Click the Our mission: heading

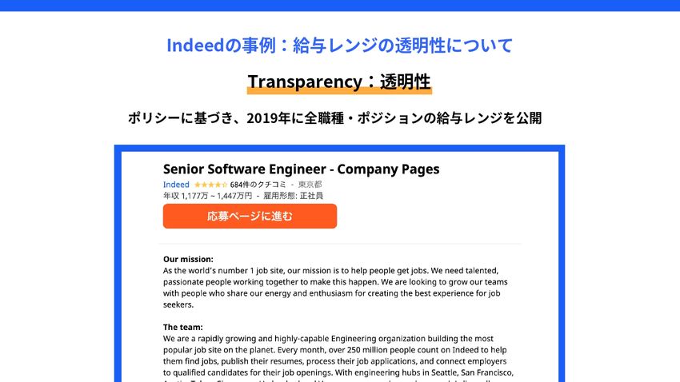click(188, 259)
